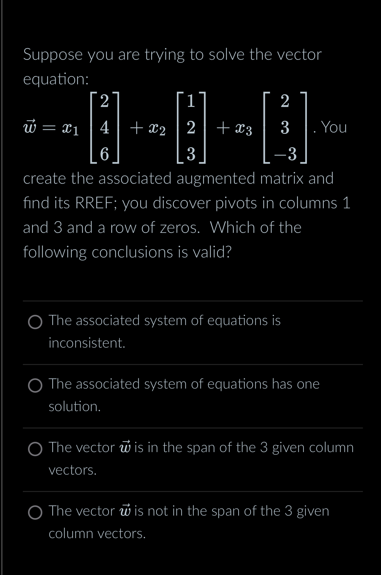Click the second column vector with entries 1,2,3
The image size is (381, 575).
pos(191,128)
